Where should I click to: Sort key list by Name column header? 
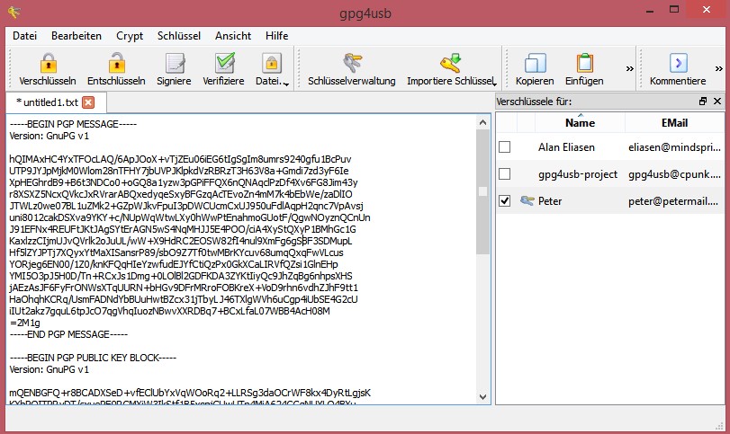coord(580,123)
